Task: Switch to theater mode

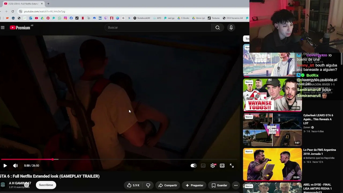Action: click(x=222, y=166)
